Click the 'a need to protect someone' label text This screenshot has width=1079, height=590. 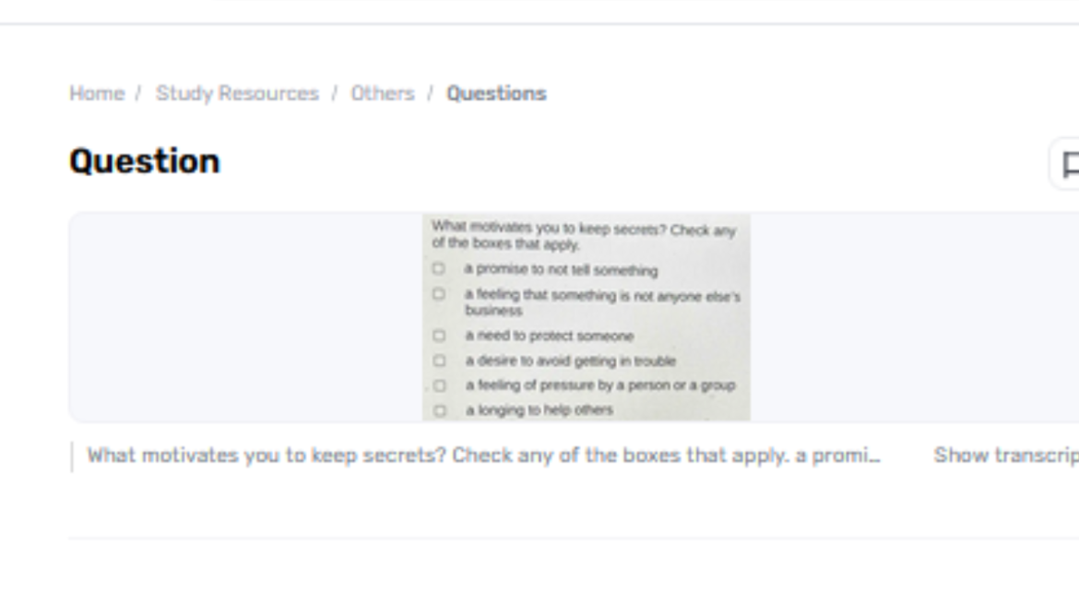click(x=549, y=336)
